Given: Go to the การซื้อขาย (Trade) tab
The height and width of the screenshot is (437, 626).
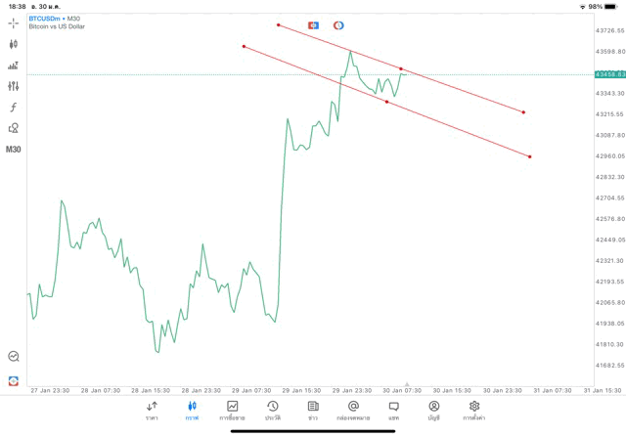Looking at the screenshot, I should pos(233,410).
